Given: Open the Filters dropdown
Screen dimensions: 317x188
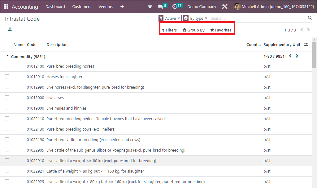Looking at the screenshot, I should click(x=169, y=30).
